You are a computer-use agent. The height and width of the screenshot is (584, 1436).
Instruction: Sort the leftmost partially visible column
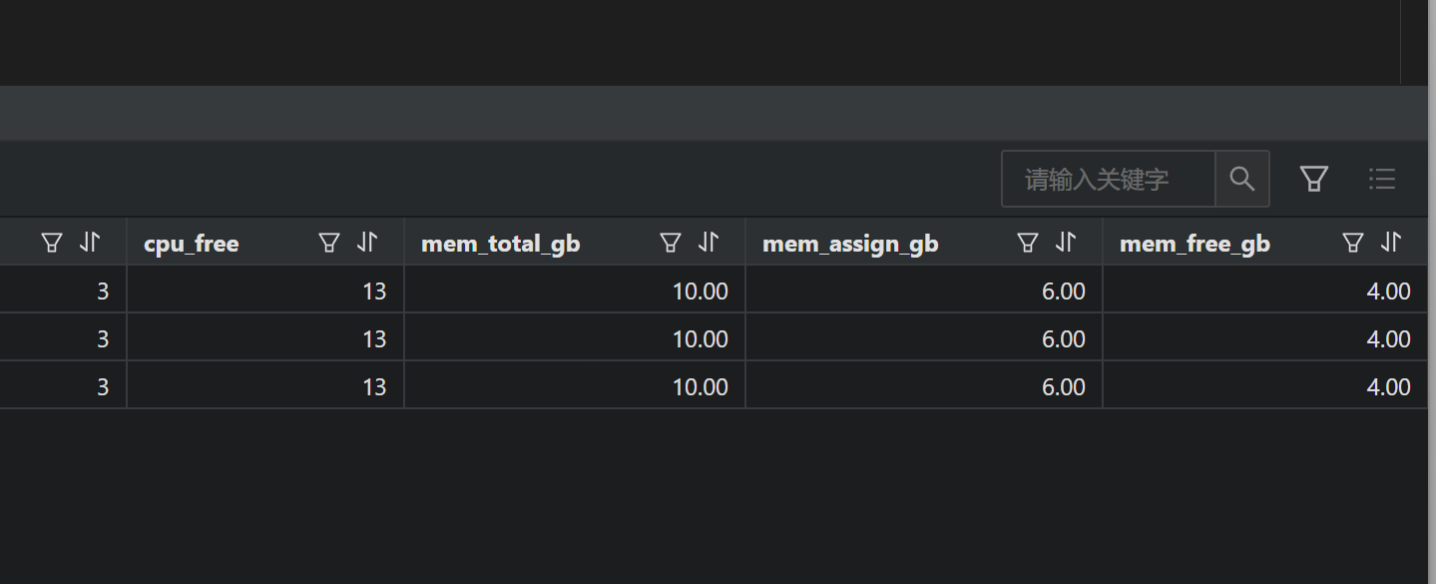[91, 243]
